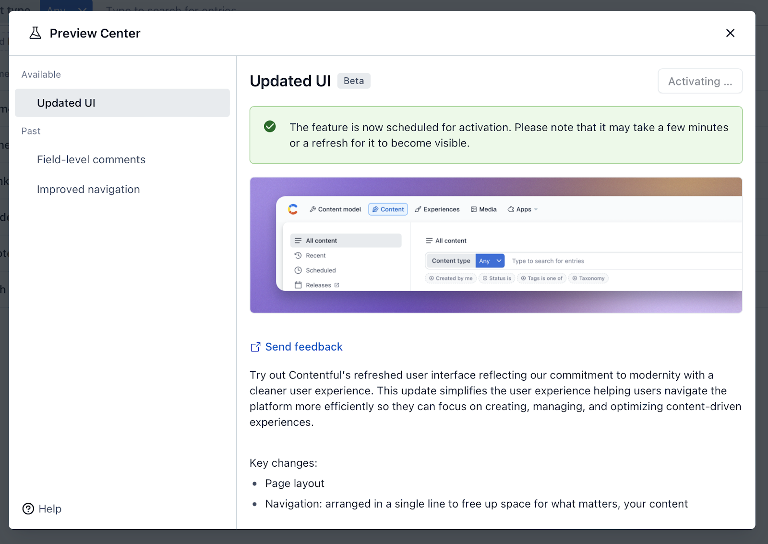This screenshot has height=544, width=768.
Task: Click the Recent history icon in the preview
Action: tap(298, 255)
